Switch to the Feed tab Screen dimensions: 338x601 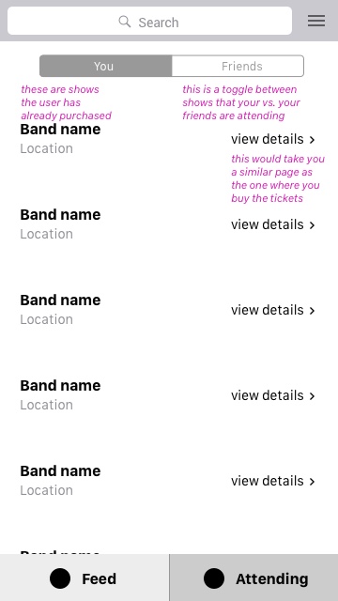coord(84,578)
